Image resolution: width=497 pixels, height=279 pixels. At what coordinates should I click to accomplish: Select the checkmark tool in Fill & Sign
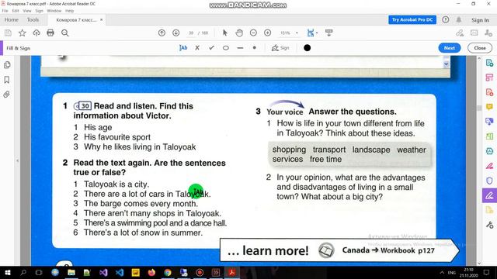211,48
